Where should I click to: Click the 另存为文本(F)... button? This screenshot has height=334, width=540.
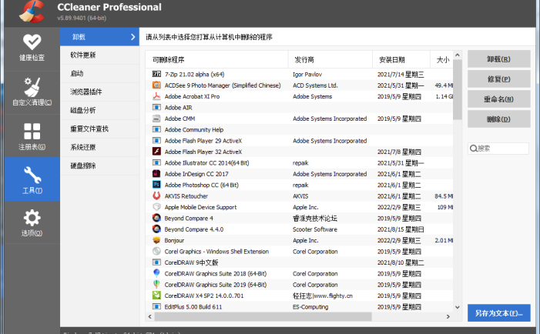click(x=498, y=313)
